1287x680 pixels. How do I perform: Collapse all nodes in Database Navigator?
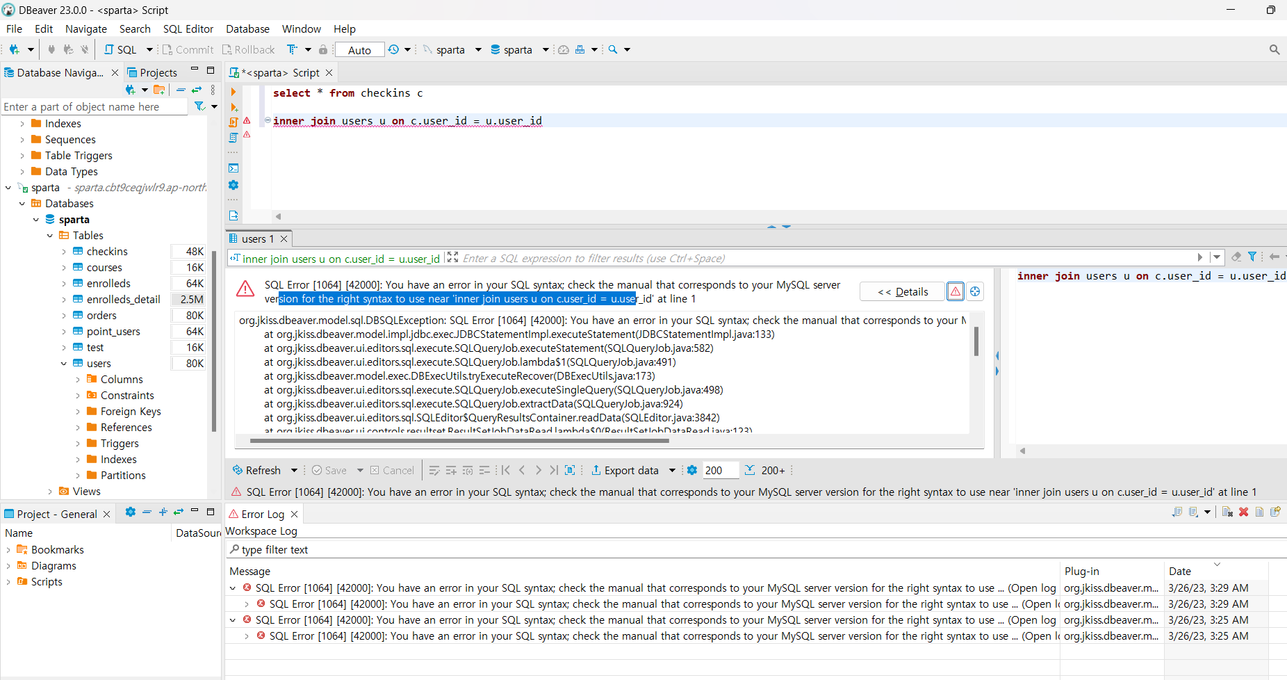pyautogui.click(x=181, y=90)
